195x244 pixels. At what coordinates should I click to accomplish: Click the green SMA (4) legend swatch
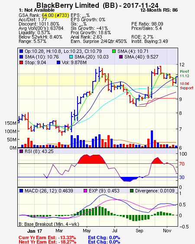point(114,51)
